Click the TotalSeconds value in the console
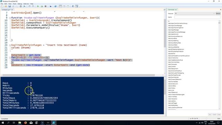The image size is (222, 125). (x=37, y=105)
